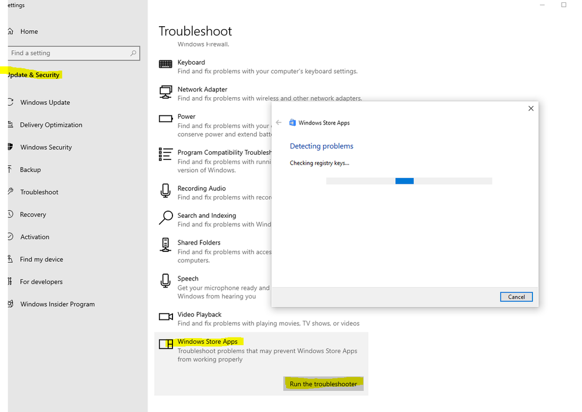Click the Home icon in sidebar
Viewport: 582px width, 412px height.
click(x=10, y=31)
